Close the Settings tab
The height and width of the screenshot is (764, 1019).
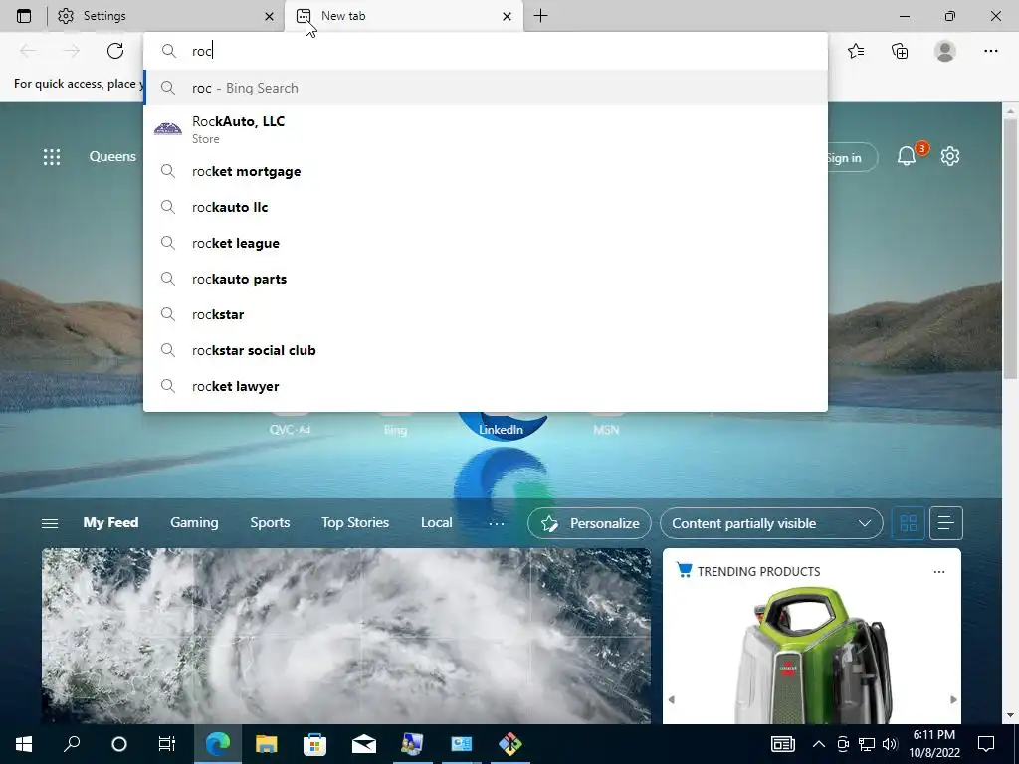pyautogui.click(x=269, y=16)
